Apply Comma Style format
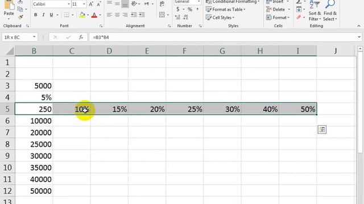 [197, 10]
